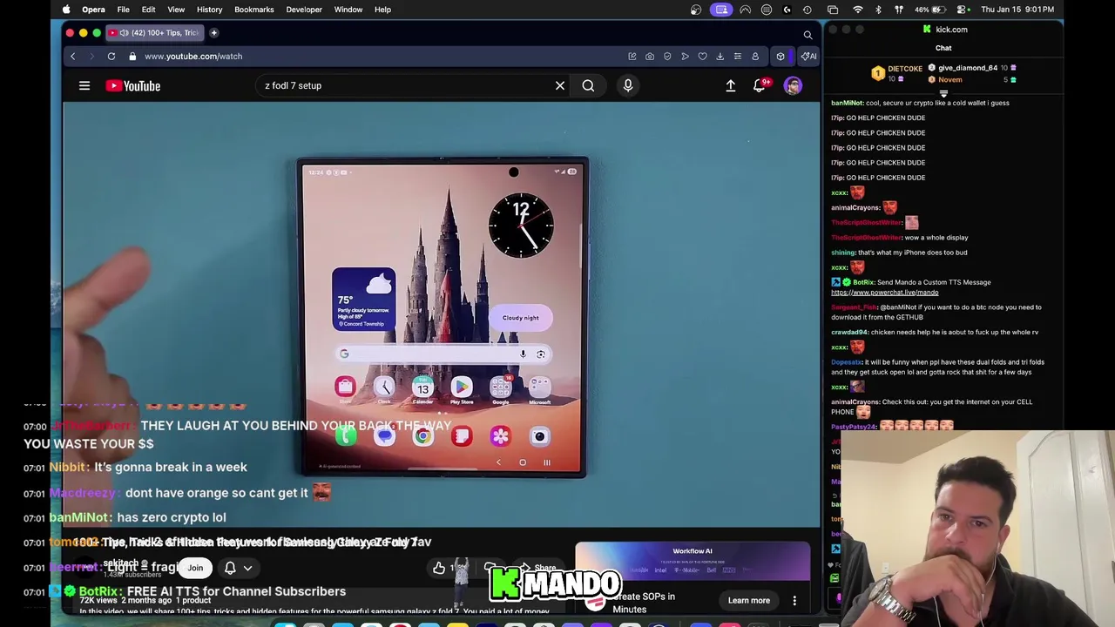Open Opera ad-blocker shield icon
Viewport: 1115px width, 627px height.
tap(667, 56)
